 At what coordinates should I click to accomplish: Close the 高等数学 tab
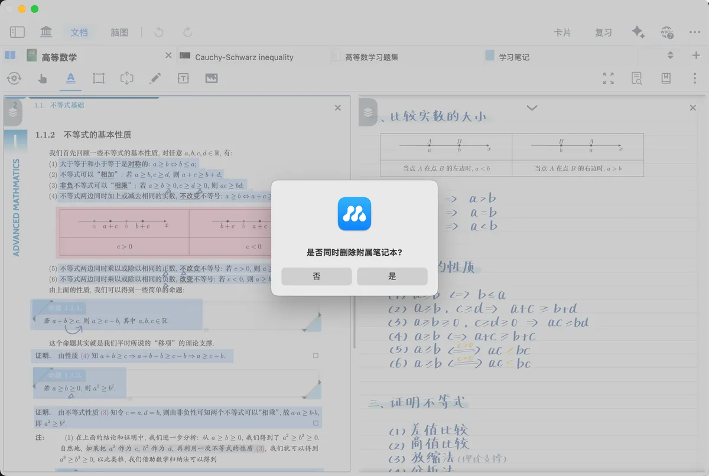[x=168, y=56]
